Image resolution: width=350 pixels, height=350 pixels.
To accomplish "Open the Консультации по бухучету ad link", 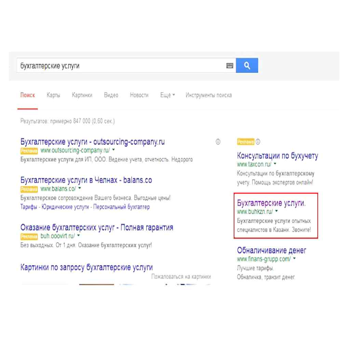I will coord(277,156).
